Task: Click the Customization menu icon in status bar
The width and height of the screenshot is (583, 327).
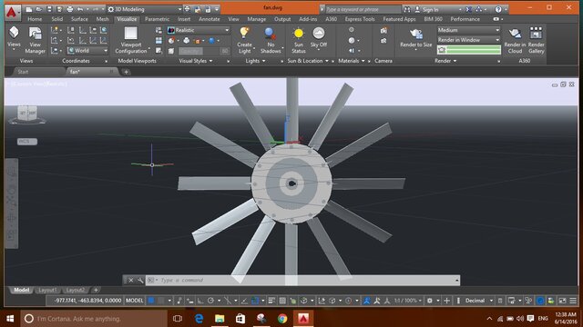Action: coord(573,301)
